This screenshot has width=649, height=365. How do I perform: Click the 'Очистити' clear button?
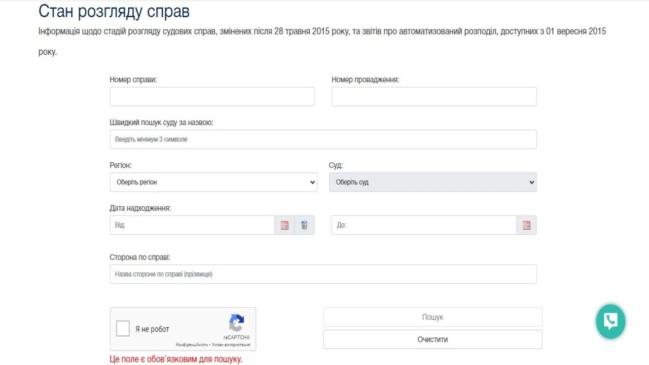coord(432,339)
